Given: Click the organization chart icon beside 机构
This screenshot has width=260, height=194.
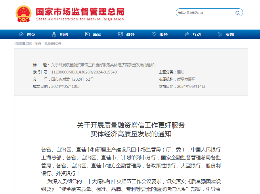Looking at the screenshot, I should (x=54, y=34).
